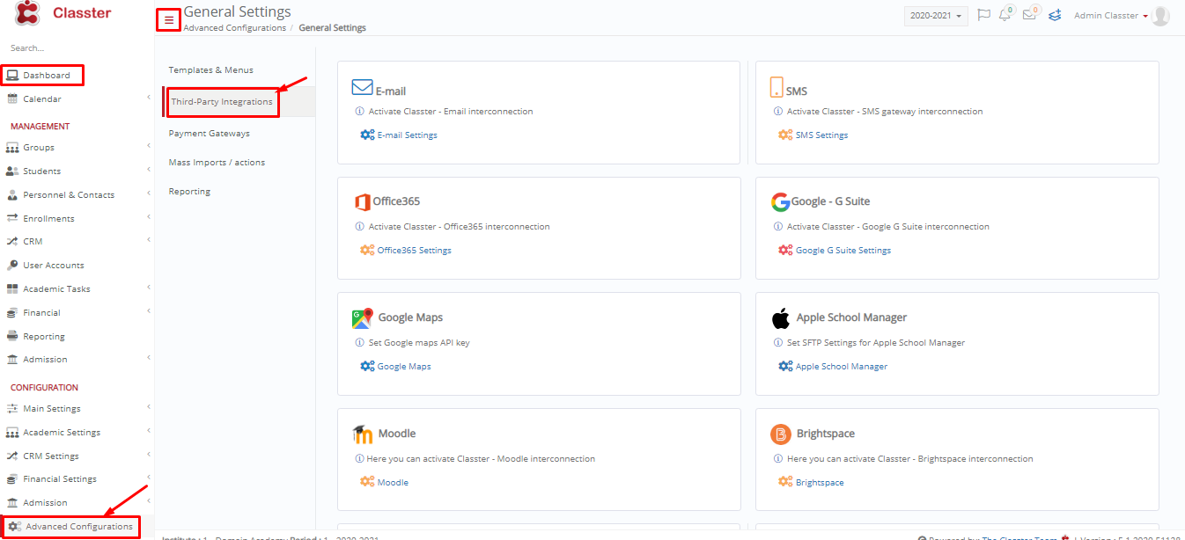Open the Admin Classter user dropdown

coord(1111,16)
